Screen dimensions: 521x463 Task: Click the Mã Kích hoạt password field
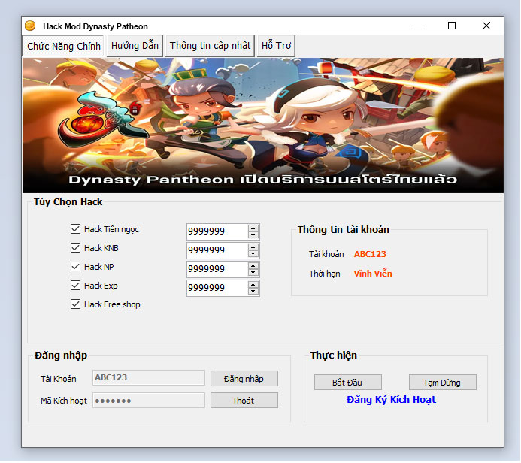click(149, 401)
